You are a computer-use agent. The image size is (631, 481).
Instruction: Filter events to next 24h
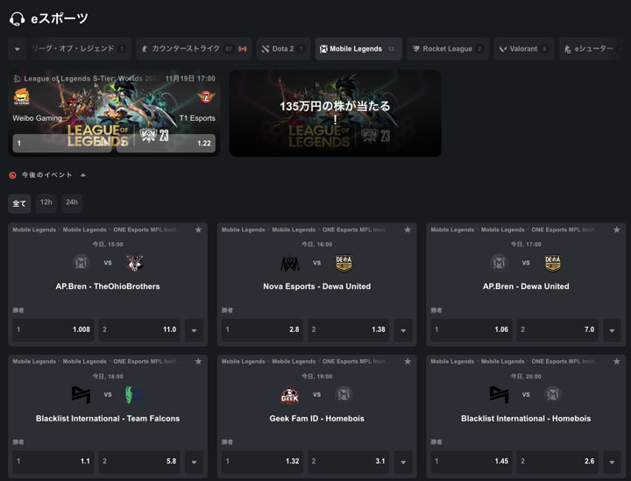(72, 202)
